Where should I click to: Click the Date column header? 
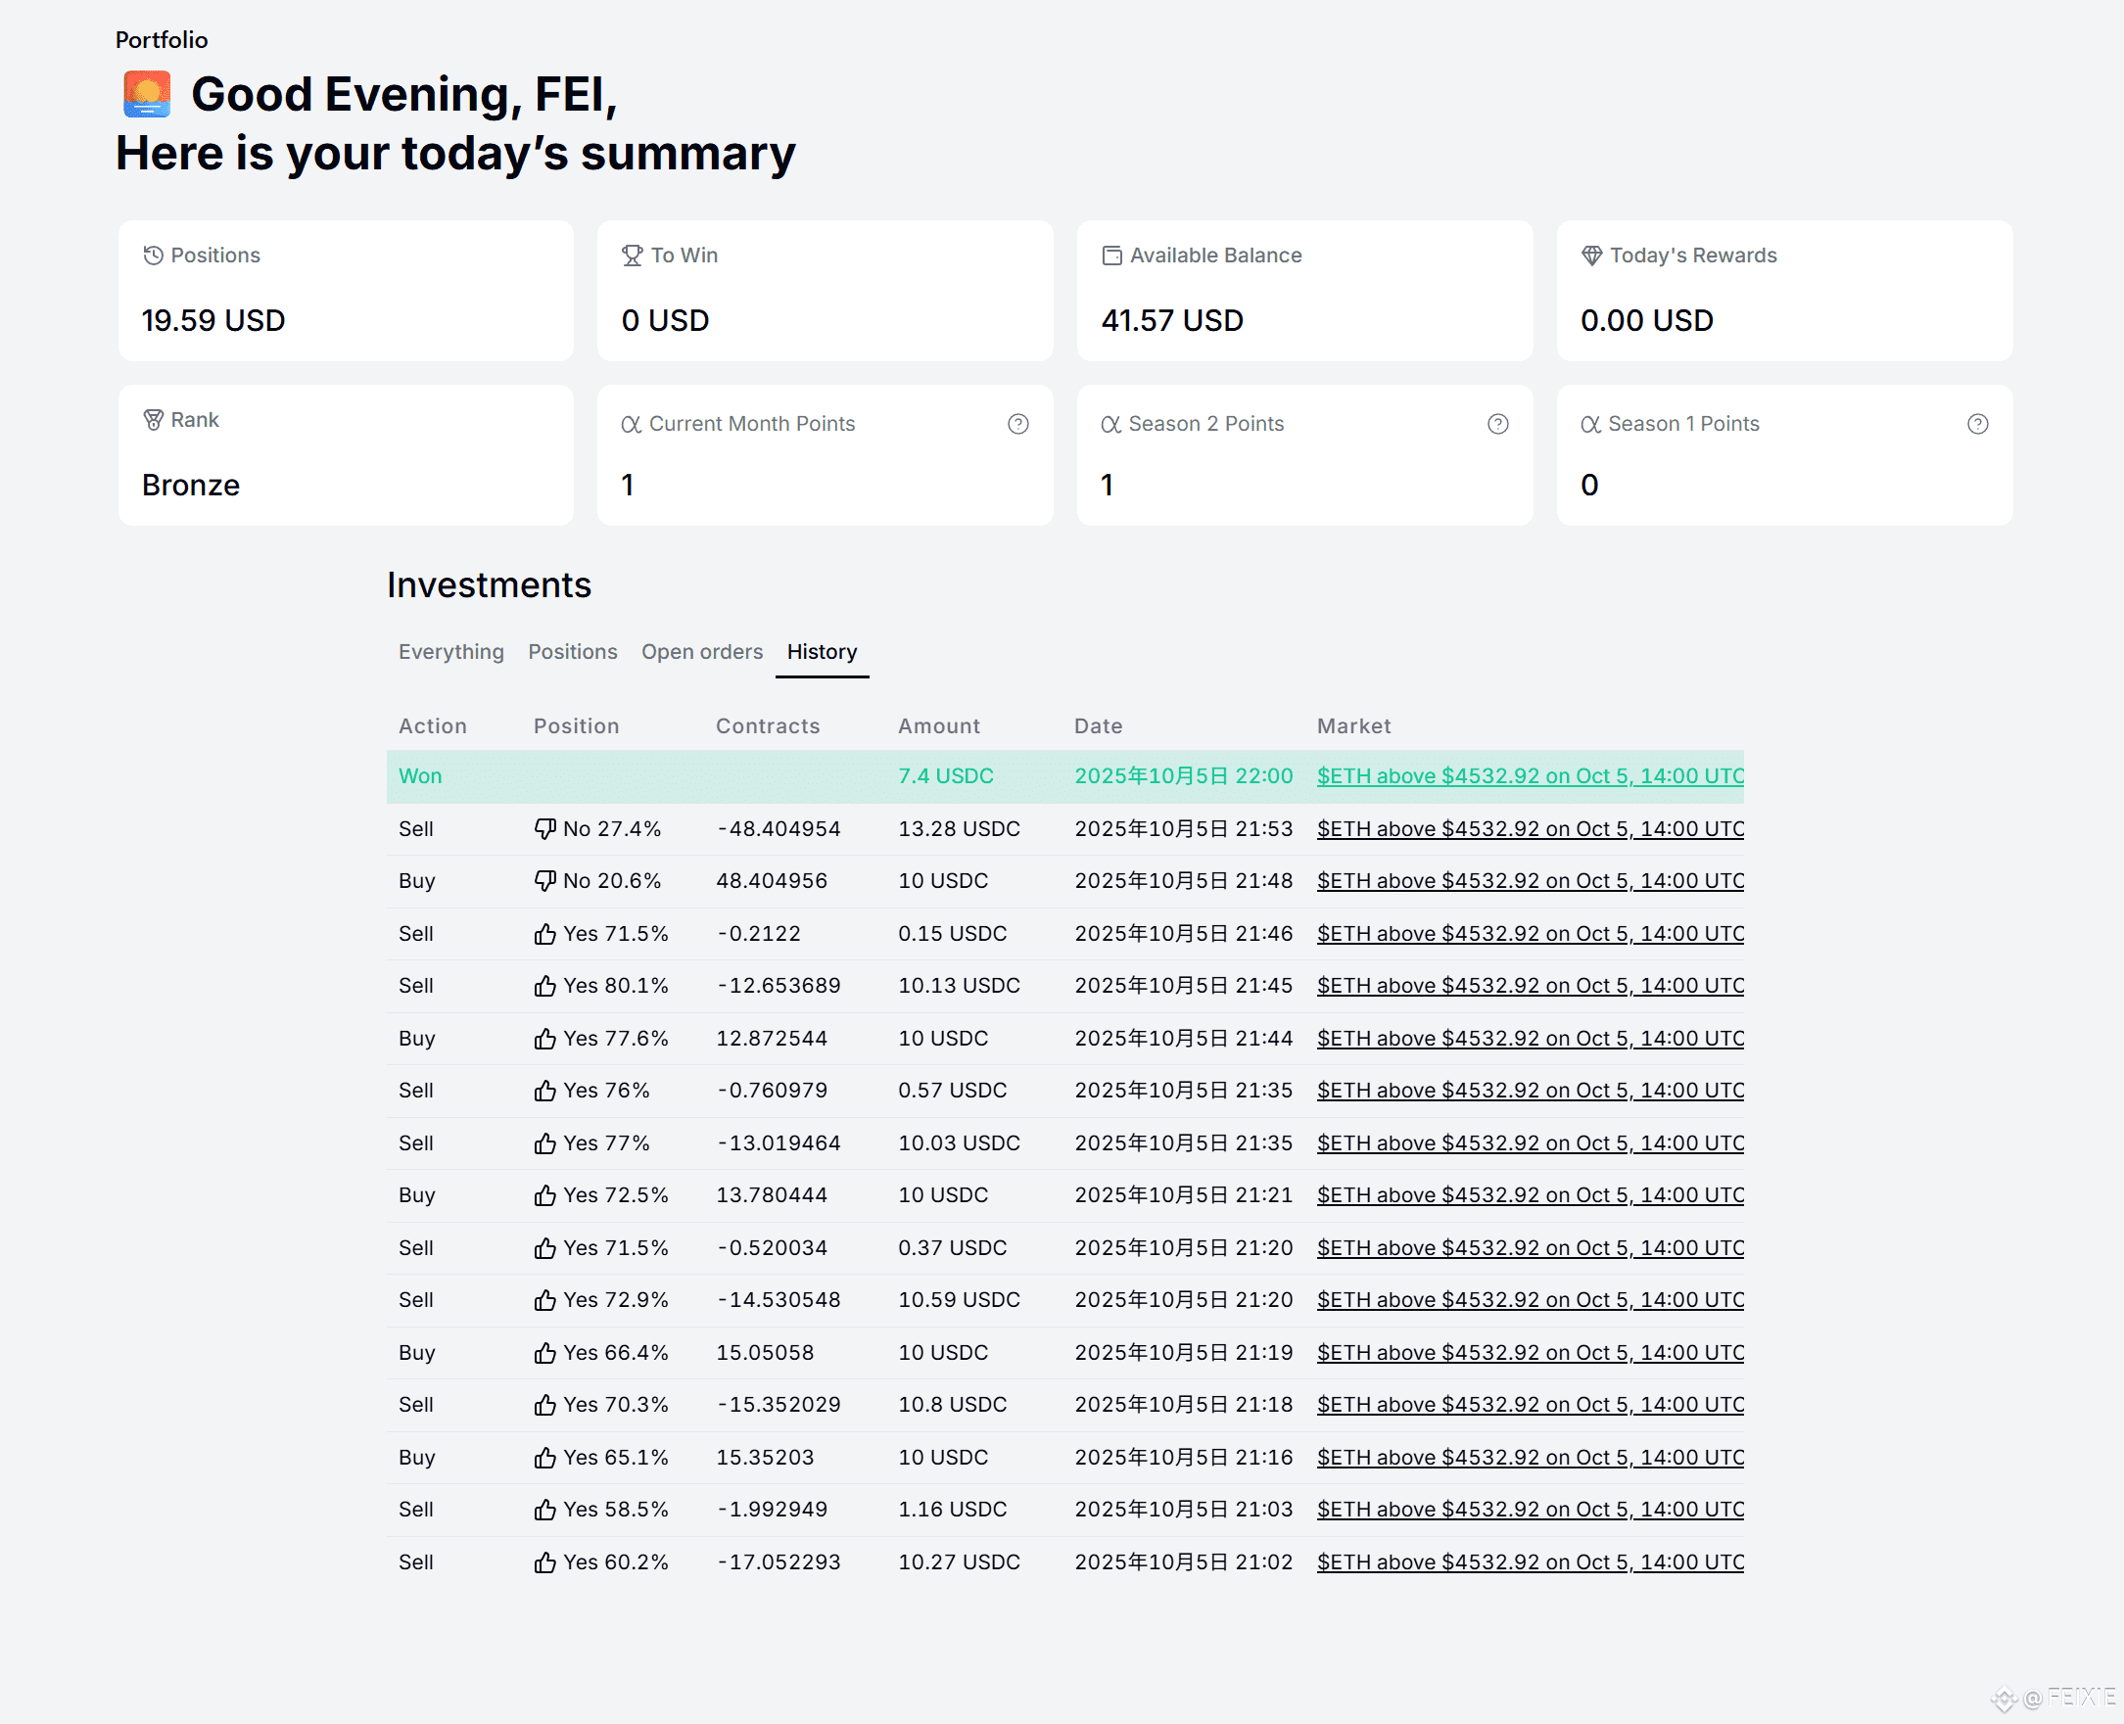click(1098, 726)
